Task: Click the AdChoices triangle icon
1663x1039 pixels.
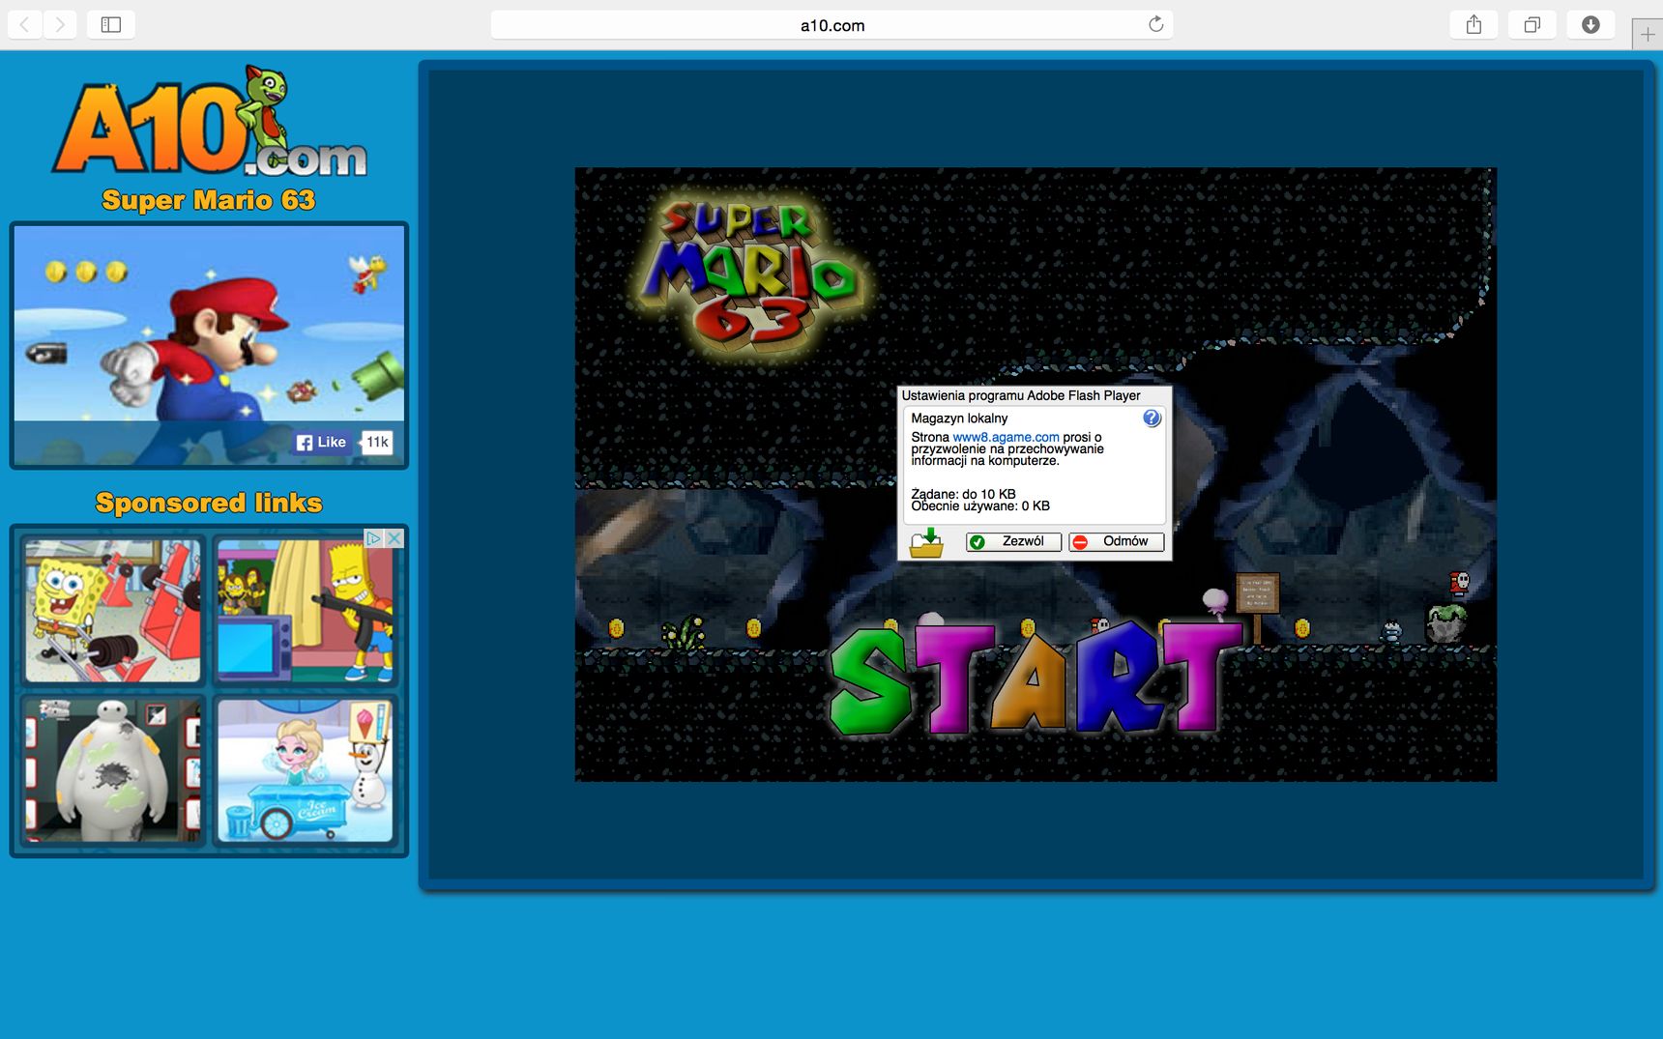Action: click(373, 538)
